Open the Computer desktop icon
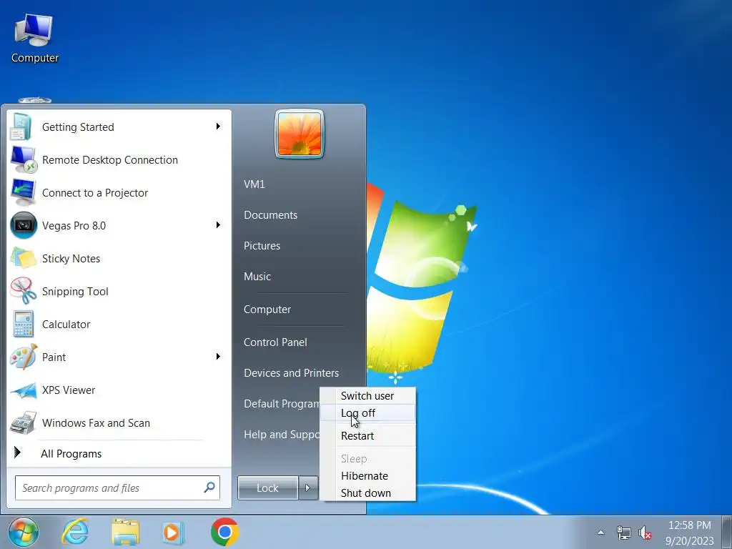Screen dimensions: 732x549 pyautogui.click(x=34, y=37)
